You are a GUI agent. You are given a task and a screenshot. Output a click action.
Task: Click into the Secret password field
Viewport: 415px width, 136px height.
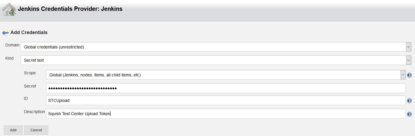point(226,88)
